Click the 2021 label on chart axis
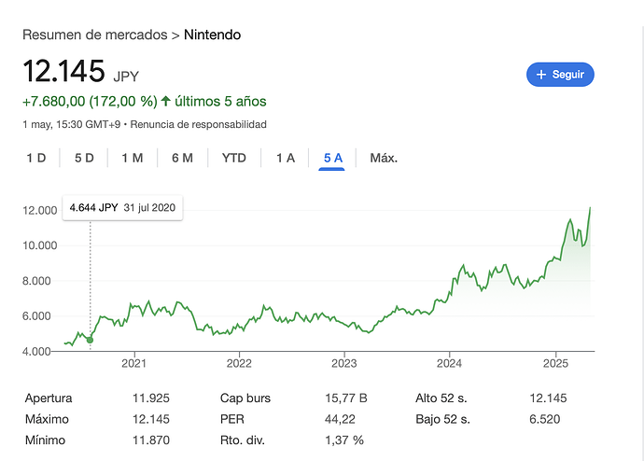This screenshot has height=461, width=644. click(133, 363)
